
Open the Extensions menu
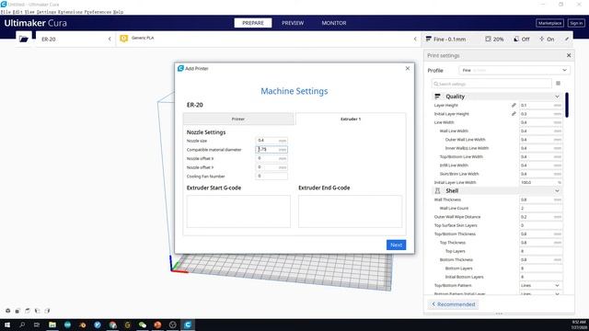click(x=70, y=12)
